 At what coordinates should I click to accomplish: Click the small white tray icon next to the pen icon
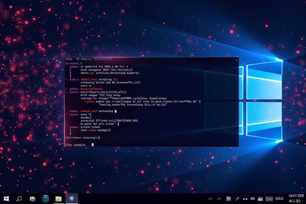tap(245, 199)
